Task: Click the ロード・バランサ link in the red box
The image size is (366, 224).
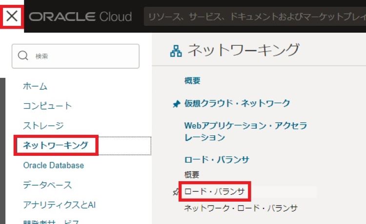Action: tap(214, 191)
